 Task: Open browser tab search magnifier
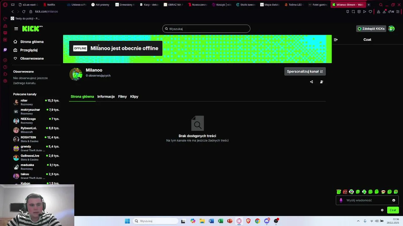(x=381, y=5)
